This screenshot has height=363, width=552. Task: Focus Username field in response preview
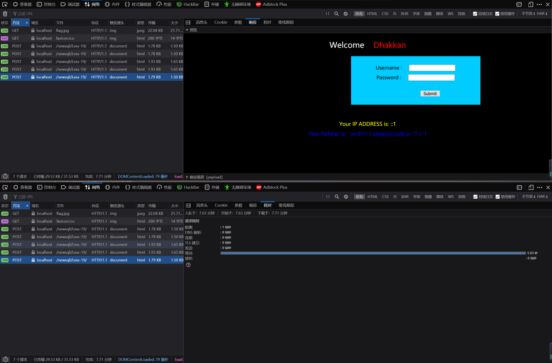click(432, 68)
